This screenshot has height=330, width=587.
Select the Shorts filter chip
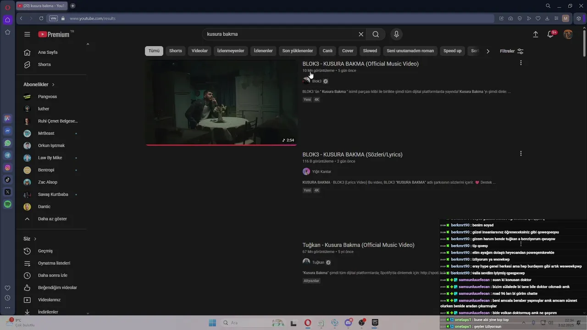[176, 51]
